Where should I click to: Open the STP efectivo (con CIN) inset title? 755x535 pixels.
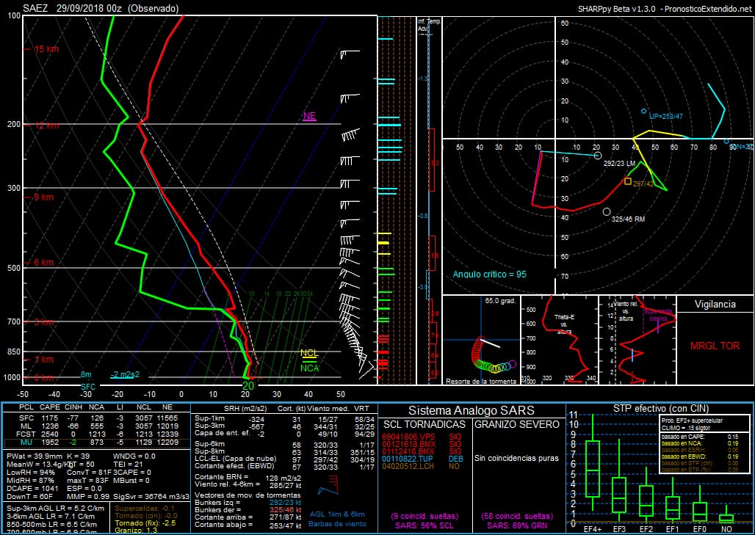(x=659, y=409)
